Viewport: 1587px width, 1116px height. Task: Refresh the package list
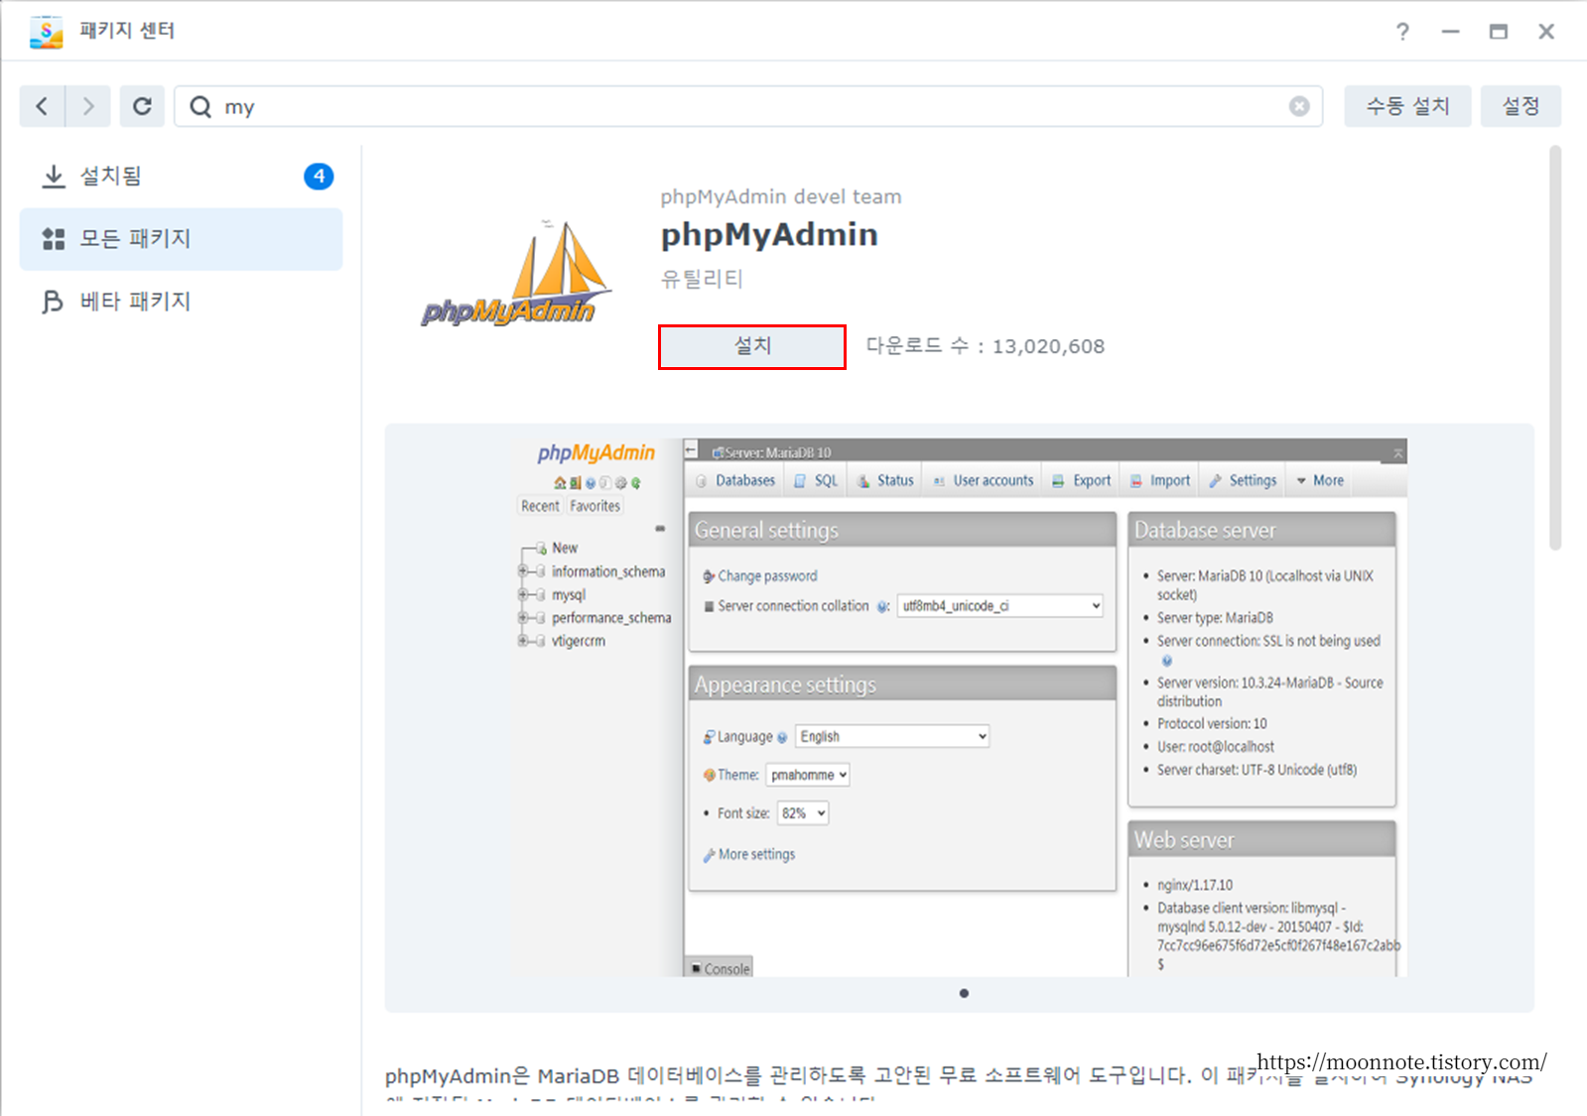click(142, 106)
